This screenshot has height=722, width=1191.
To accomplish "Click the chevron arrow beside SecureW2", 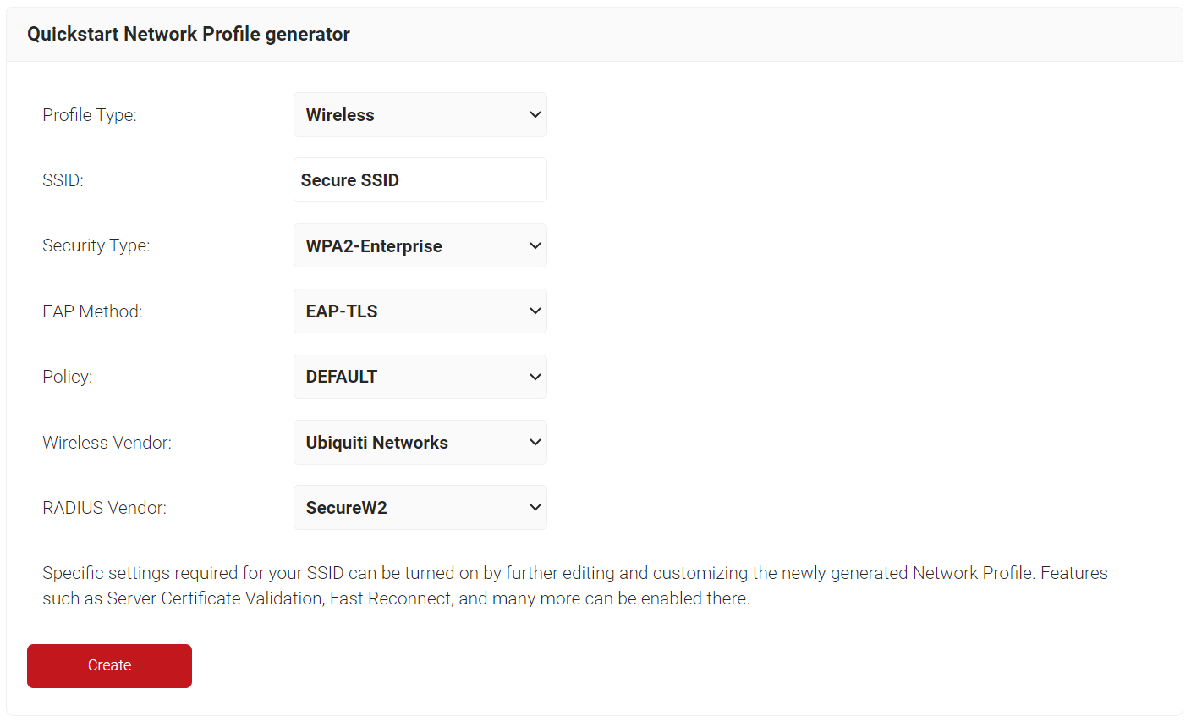I will pos(535,508).
